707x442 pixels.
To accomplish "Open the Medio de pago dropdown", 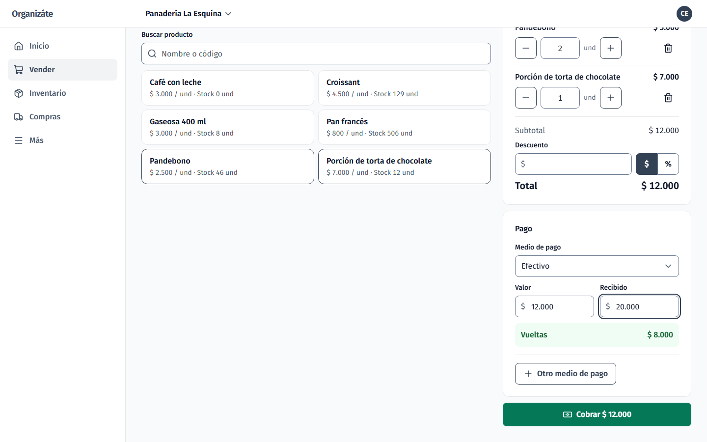I will point(597,266).
